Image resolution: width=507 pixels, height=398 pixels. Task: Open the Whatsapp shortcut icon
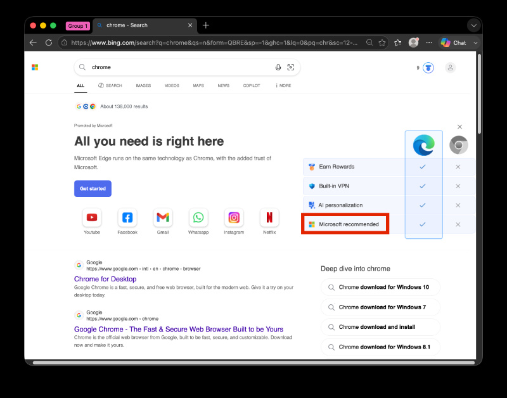[x=198, y=217]
